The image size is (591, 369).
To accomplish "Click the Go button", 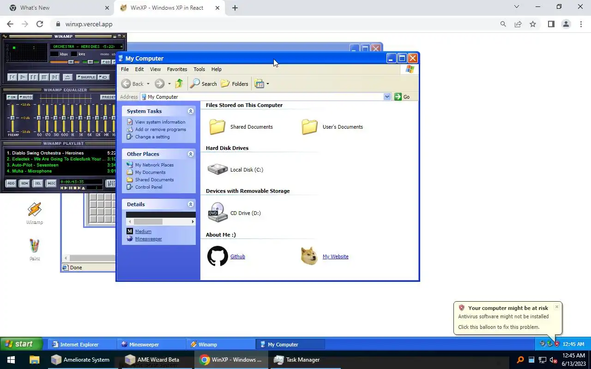I will pyautogui.click(x=402, y=97).
